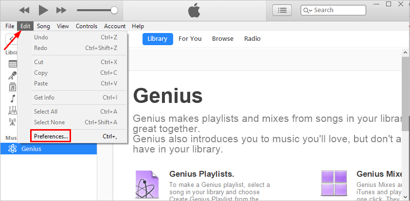Open the View menu
Image resolution: width=410 pixels, height=201 pixels.
click(63, 26)
